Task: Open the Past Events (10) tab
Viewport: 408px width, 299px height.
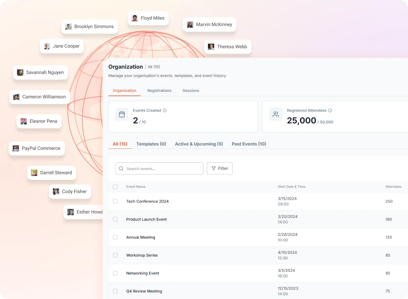Action: (x=249, y=144)
